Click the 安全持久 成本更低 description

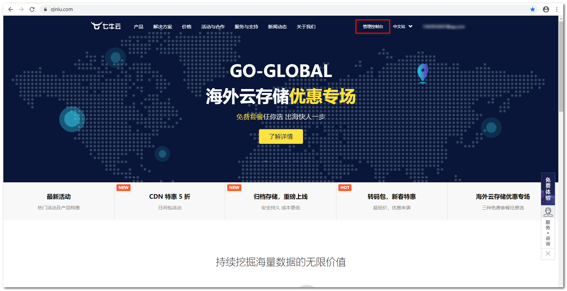click(281, 208)
